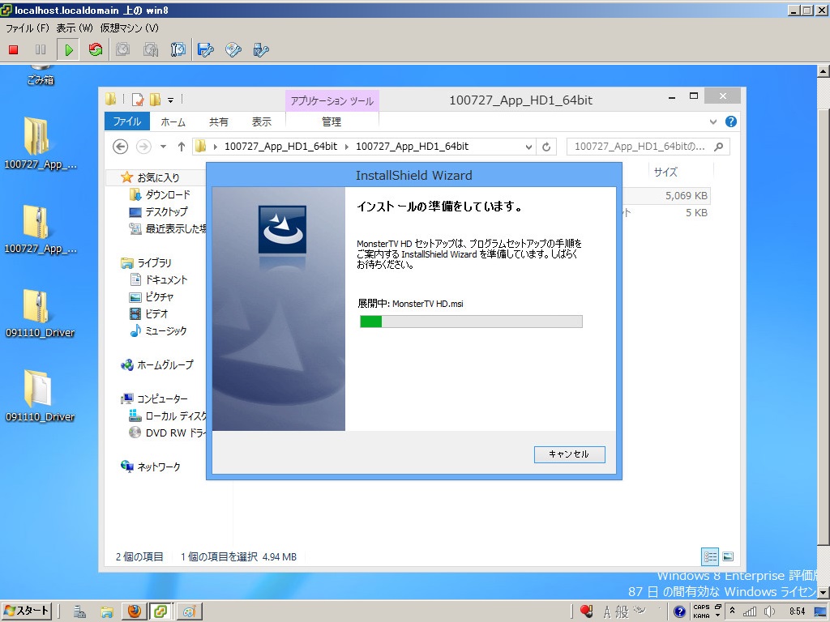Click the Reset VM toolbar icon
Image resolution: width=830 pixels, height=622 pixels.
click(96, 49)
